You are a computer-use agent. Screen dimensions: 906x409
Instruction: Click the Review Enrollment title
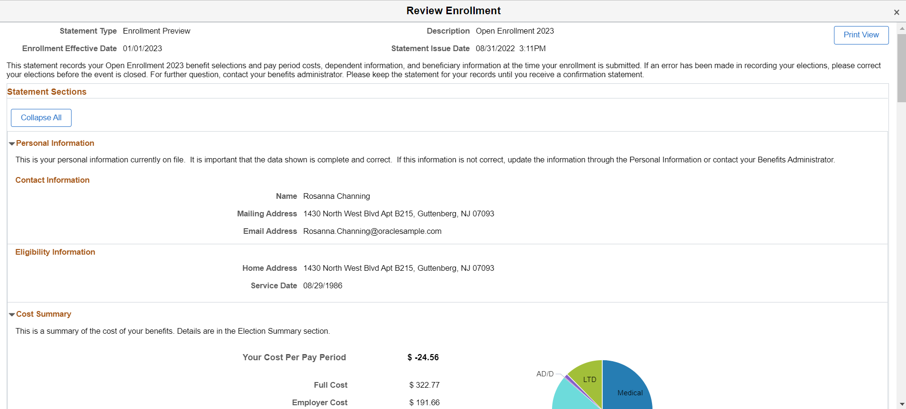coord(453,11)
